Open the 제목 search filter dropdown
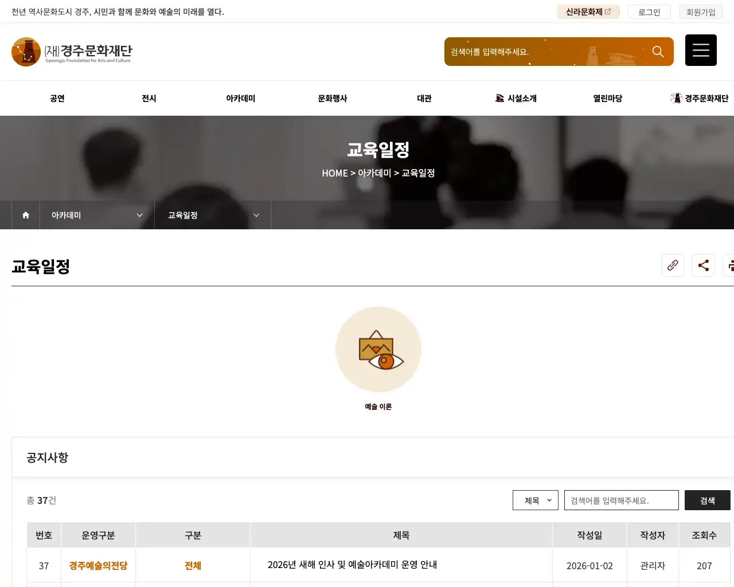 [x=534, y=500]
